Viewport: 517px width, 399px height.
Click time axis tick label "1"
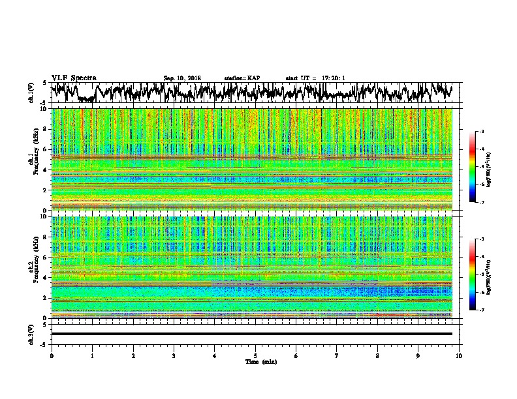pyautogui.click(x=92, y=356)
